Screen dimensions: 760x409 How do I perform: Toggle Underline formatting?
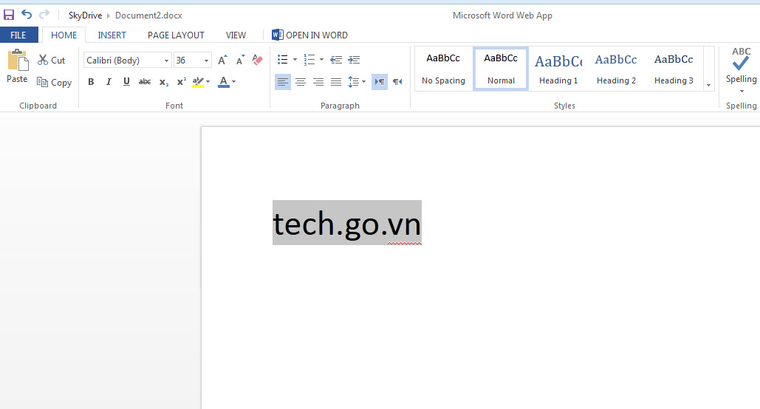click(126, 82)
